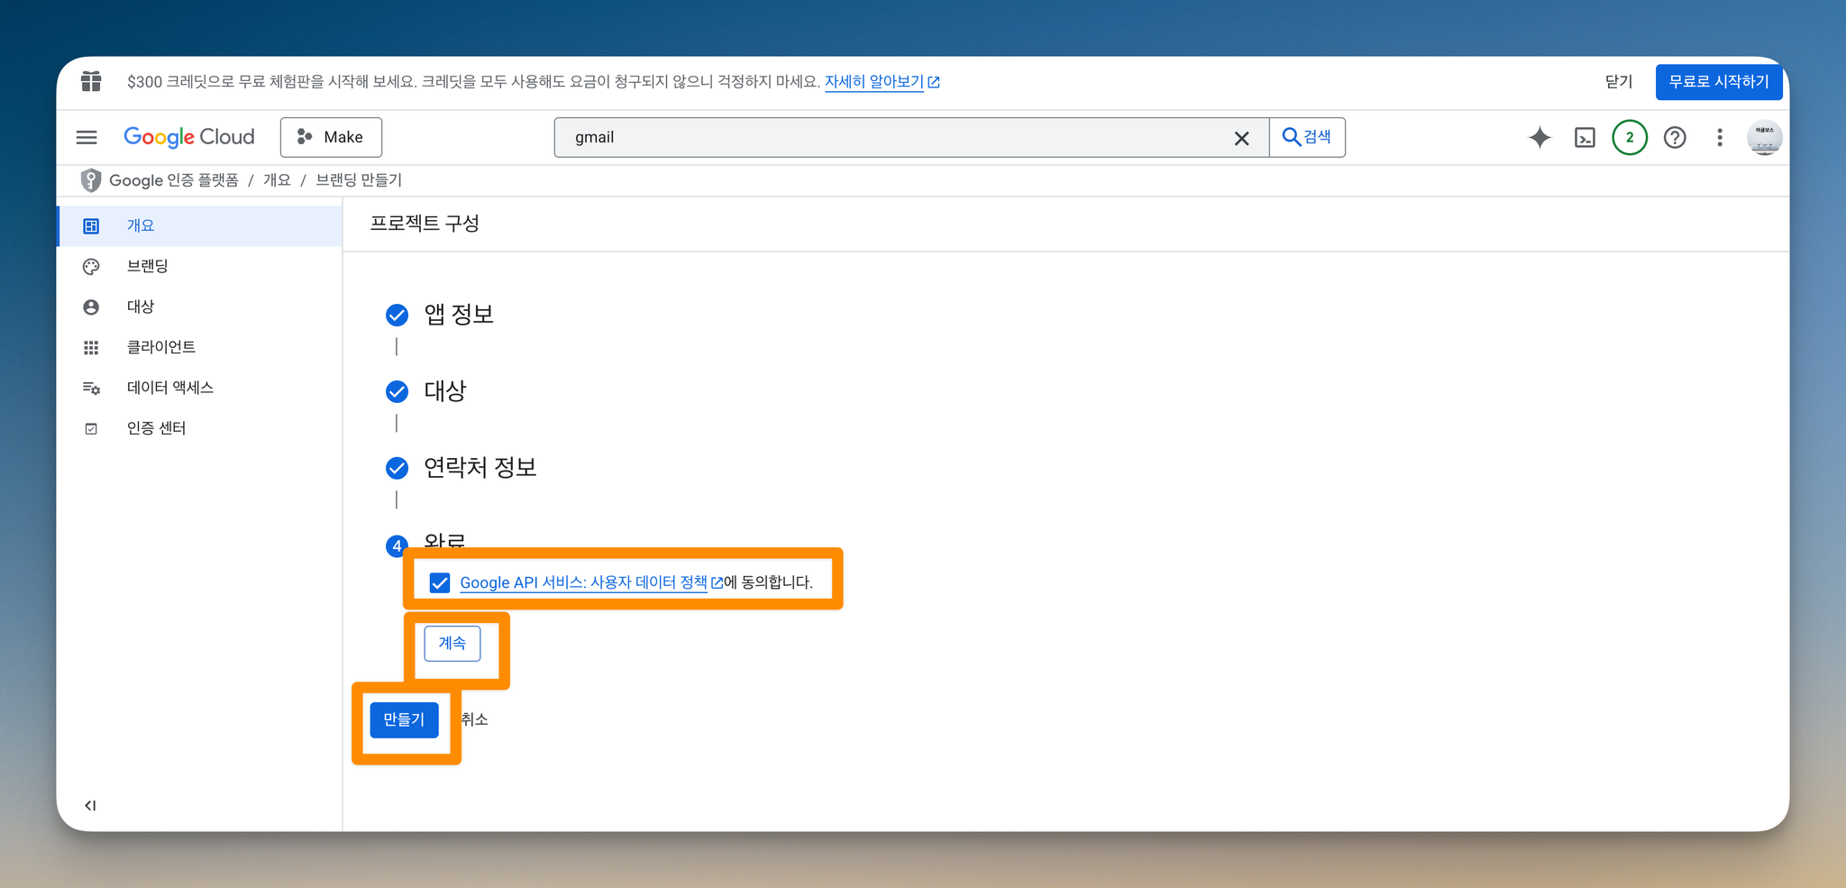Click the 계속 button

452,643
